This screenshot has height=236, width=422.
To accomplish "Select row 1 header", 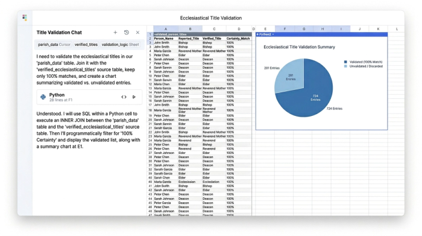I will (x=150, y=34).
